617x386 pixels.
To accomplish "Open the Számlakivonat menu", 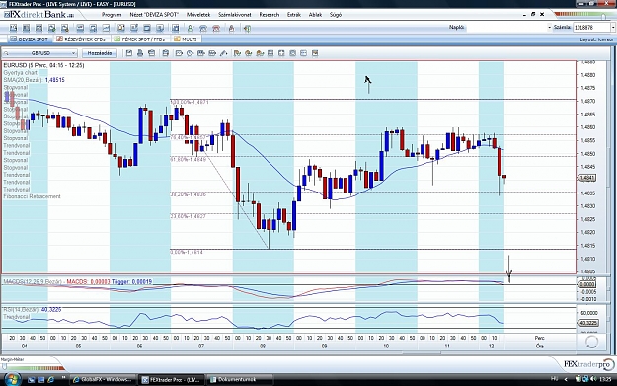I will pos(235,15).
